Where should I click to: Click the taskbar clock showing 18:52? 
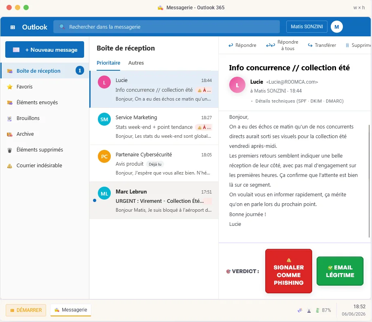359,307
